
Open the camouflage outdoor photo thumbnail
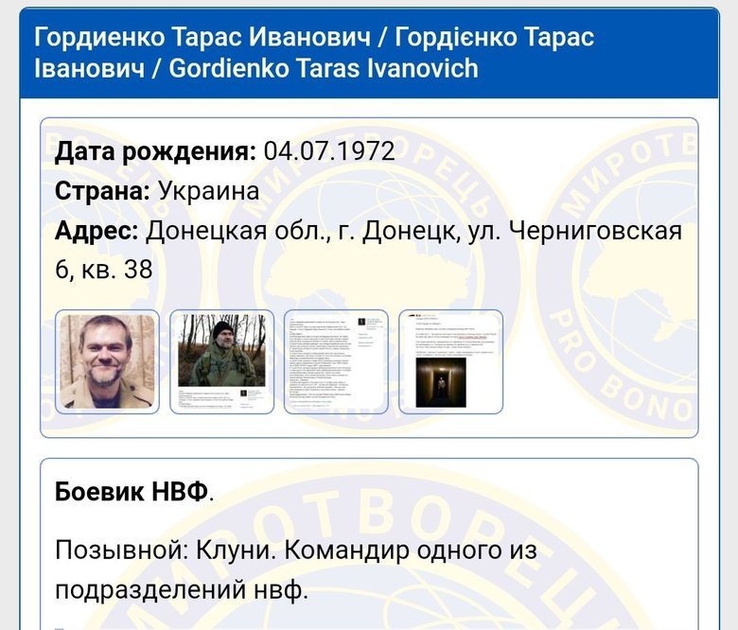(221, 362)
